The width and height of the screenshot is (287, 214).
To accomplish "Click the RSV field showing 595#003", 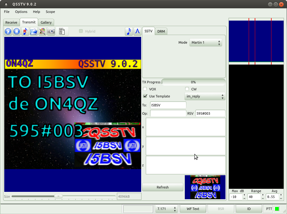I will pos(210,113).
